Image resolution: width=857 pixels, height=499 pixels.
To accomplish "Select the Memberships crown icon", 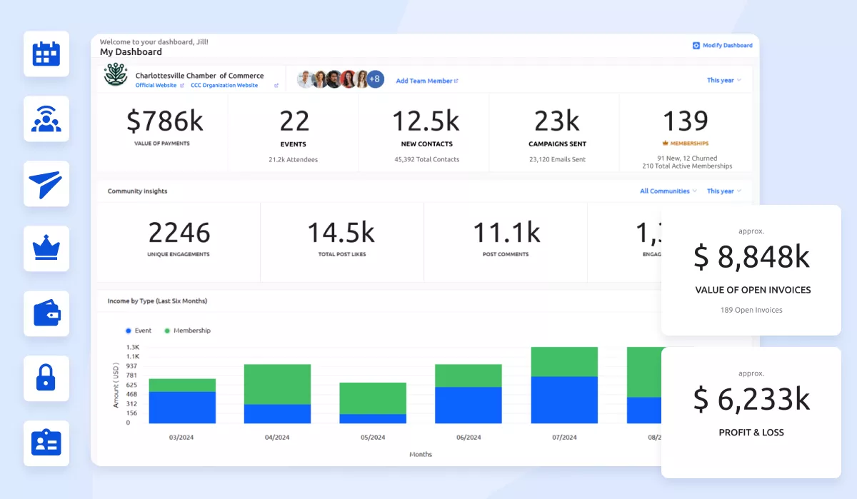I will [46, 248].
